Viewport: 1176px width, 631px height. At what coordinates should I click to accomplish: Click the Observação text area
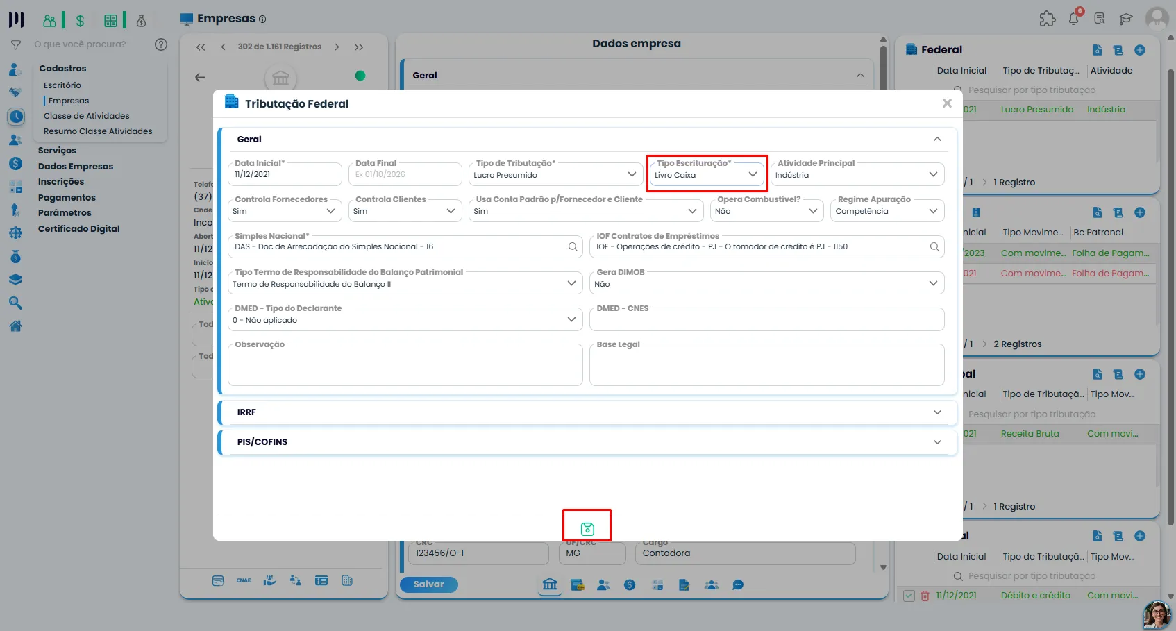click(x=405, y=364)
